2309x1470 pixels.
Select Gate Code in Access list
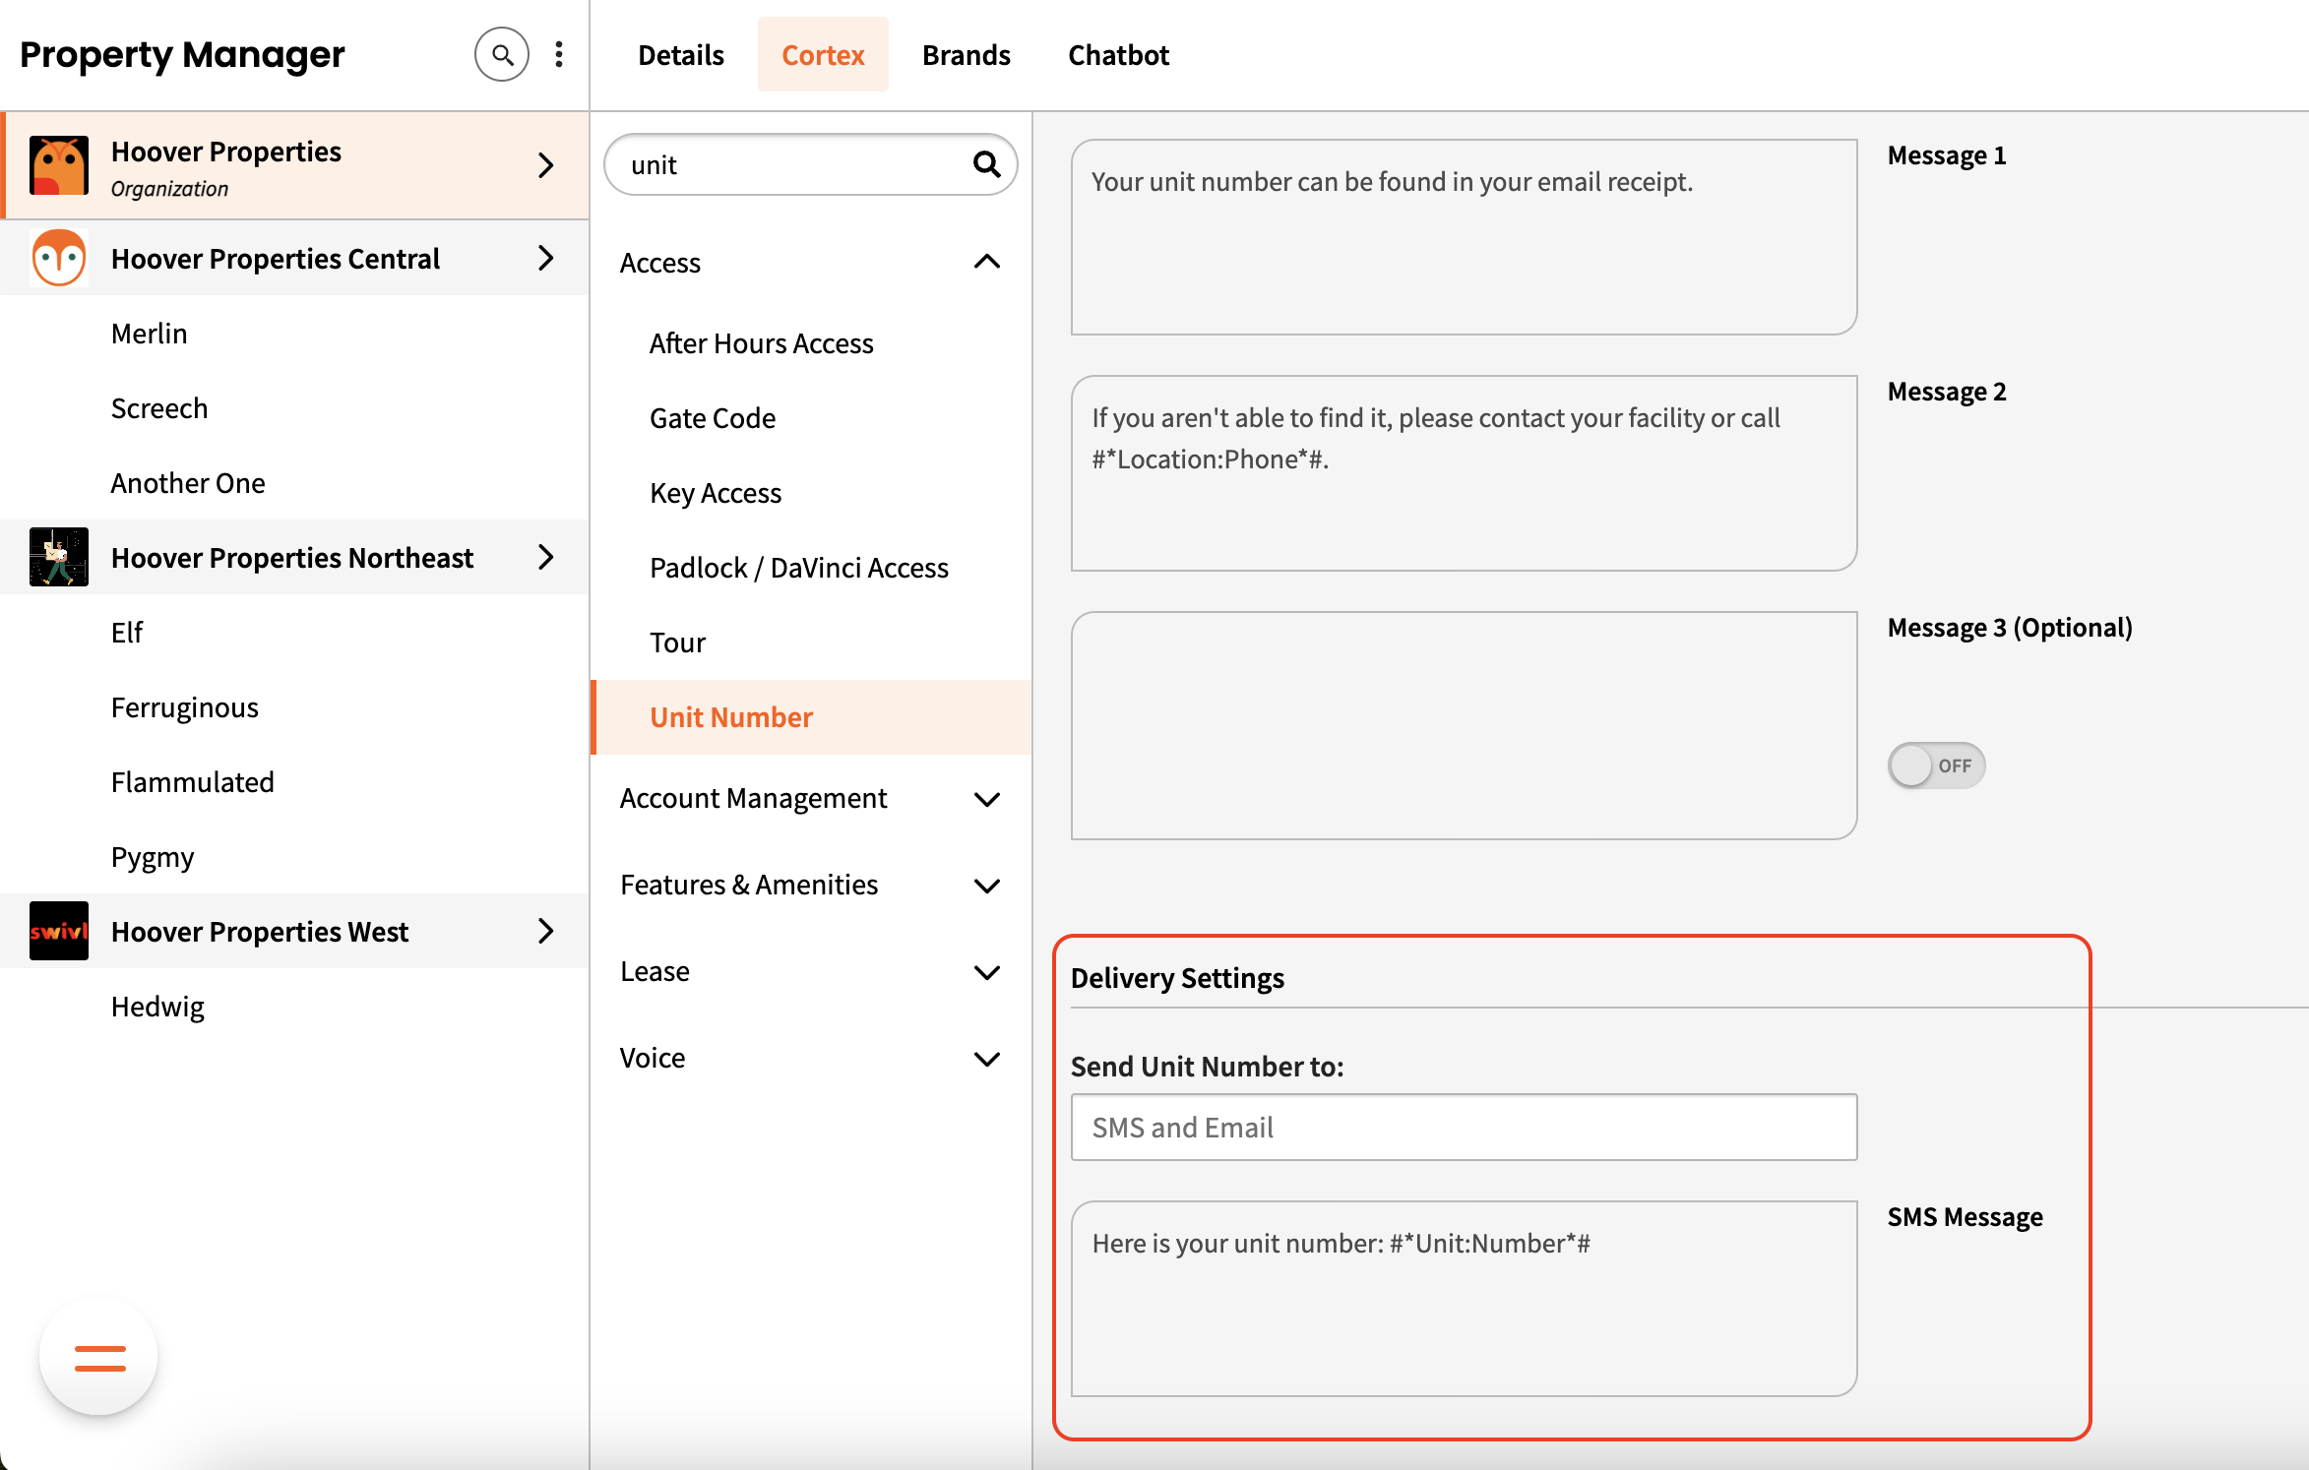click(x=713, y=418)
